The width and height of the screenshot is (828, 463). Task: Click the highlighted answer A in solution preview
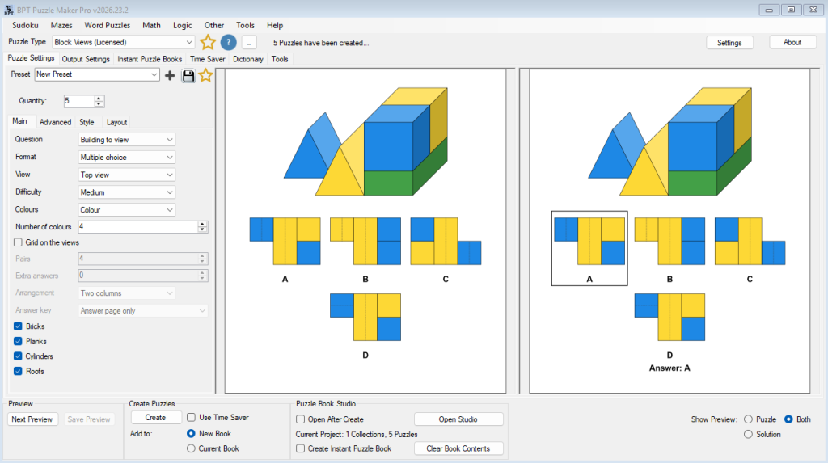589,248
